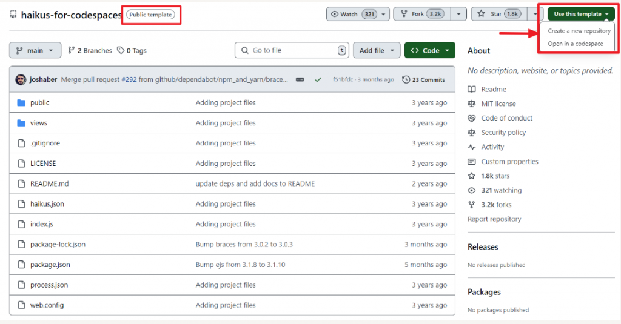The width and height of the screenshot is (621, 324).
Task: Expand the commit message ellipsis icon
Action: [x=300, y=79]
